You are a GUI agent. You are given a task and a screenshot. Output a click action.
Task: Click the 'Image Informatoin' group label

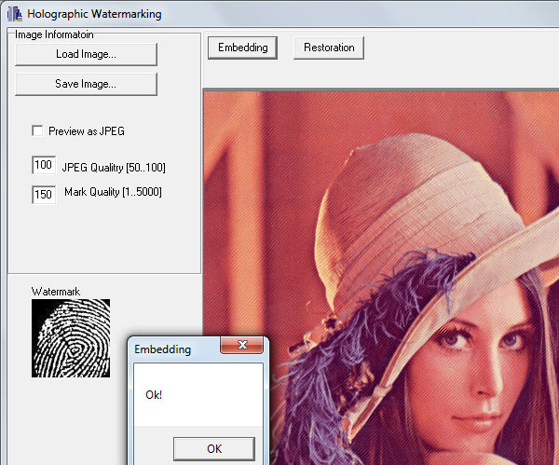pos(54,34)
